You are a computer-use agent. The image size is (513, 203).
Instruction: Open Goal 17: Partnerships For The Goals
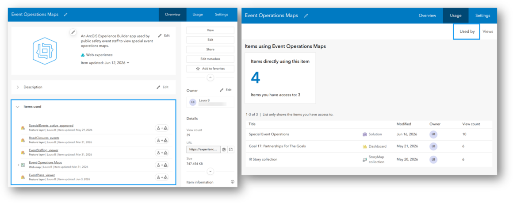pyautogui.click(x=277, y=146)
